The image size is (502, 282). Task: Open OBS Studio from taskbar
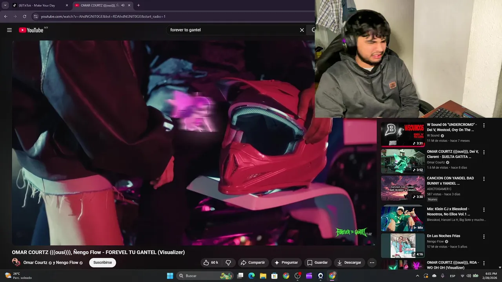298,276
